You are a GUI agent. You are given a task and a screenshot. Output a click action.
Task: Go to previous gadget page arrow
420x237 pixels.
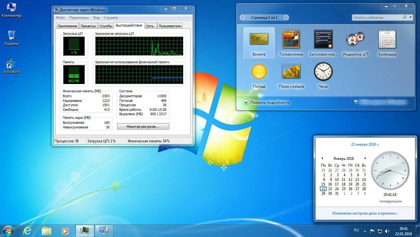pyautogui.click(x=242, y=17)
